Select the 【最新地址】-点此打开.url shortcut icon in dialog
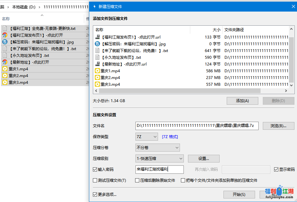Screen dimensions: 297x202 (x=97, y=64)
